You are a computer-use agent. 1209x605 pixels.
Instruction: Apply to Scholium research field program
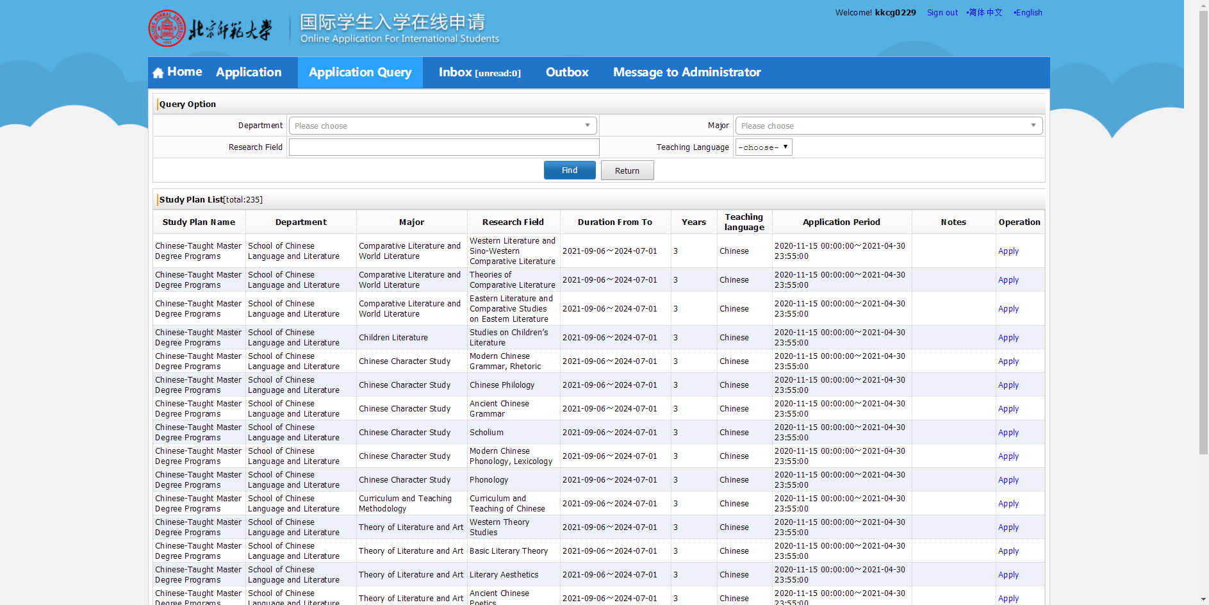tap(1008, 433)
